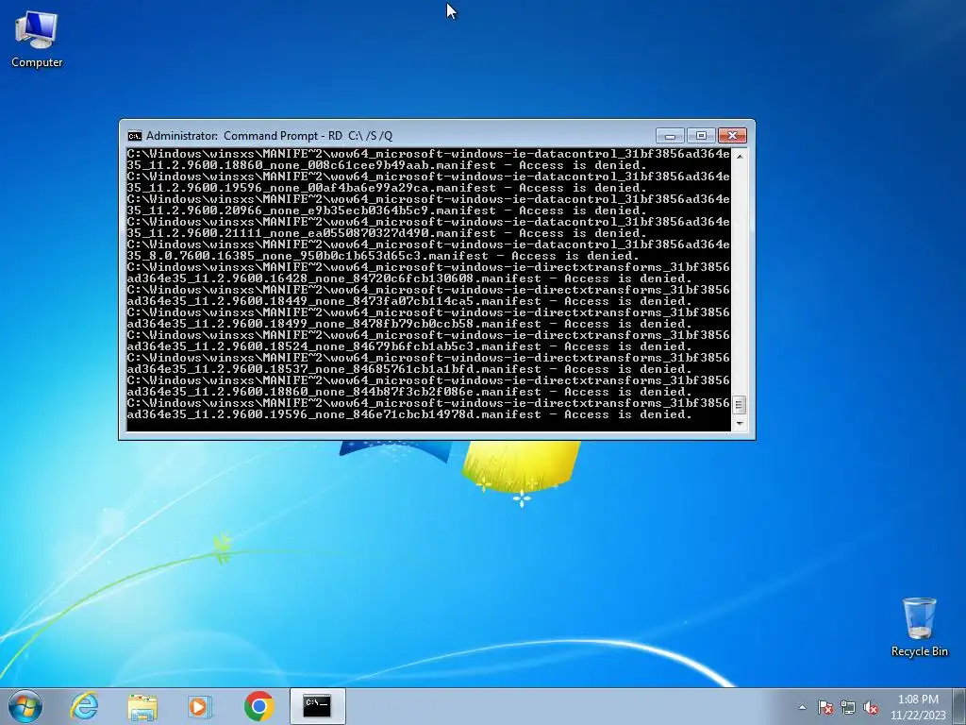Open network status tray icon

click(x=848, y=707)
